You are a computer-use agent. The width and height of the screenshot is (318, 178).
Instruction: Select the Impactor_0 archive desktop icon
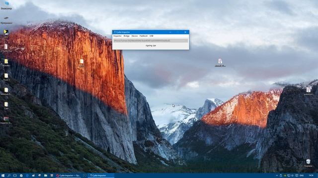click(6, 120)
